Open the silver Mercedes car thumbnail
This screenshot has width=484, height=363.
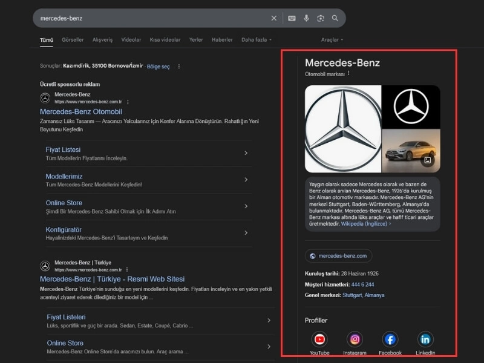411,151
